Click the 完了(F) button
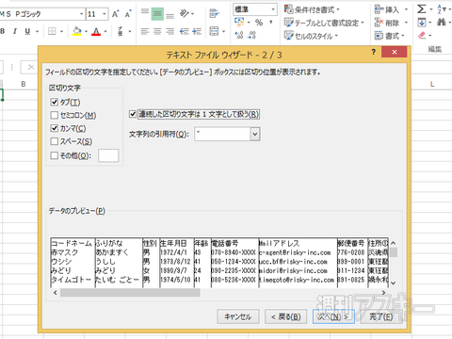The height and width of the screenshot is (339, 452). click(x=380, y=316)
